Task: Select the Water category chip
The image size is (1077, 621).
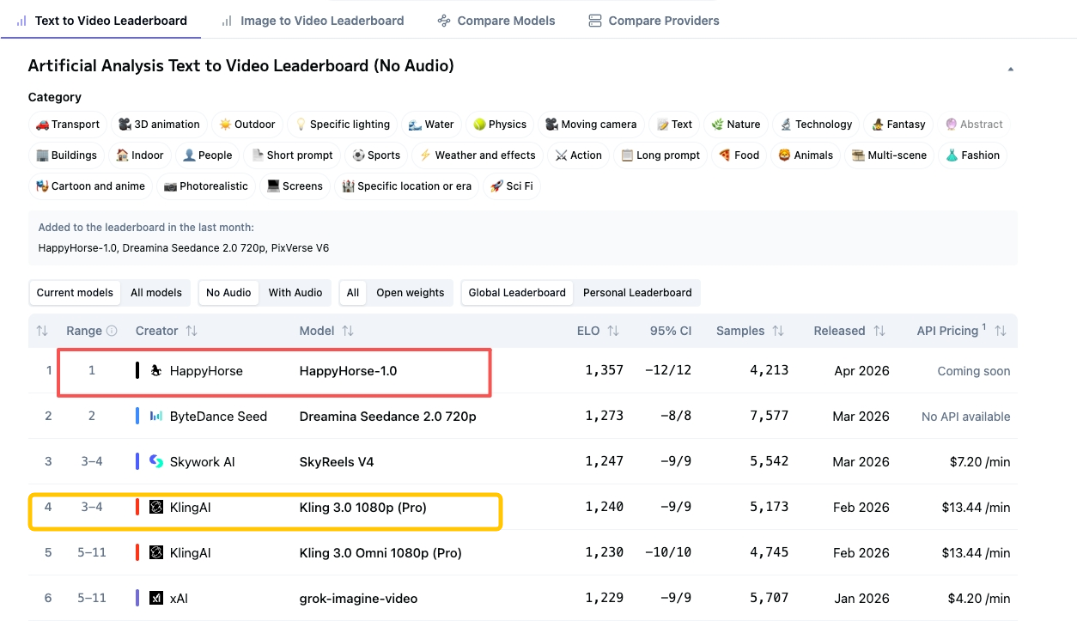Action: pyautogui.click(x=431, y=125)
